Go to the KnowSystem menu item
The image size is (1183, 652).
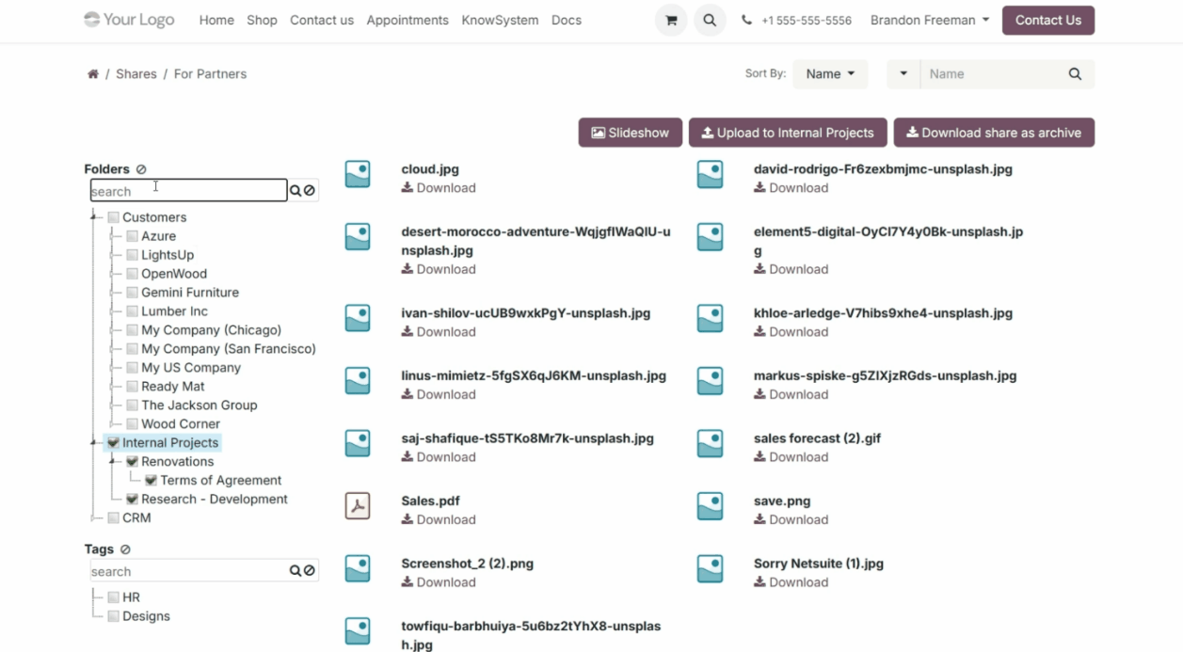point(500,21)
